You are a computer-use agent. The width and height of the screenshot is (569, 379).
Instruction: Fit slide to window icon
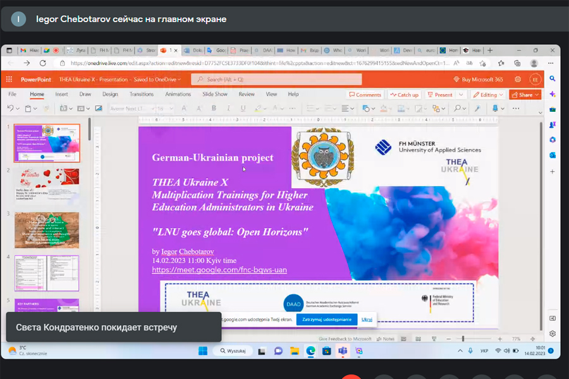pyautogui.click(x=532, y=339)
